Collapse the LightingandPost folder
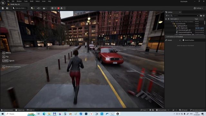Viewport: 206px width, 116px height. (174, 26)
